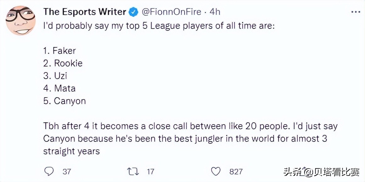This screenshot has height=182, width=365.
Task: Click the list entry 3. Uzi
Action: tap(55, 76)
